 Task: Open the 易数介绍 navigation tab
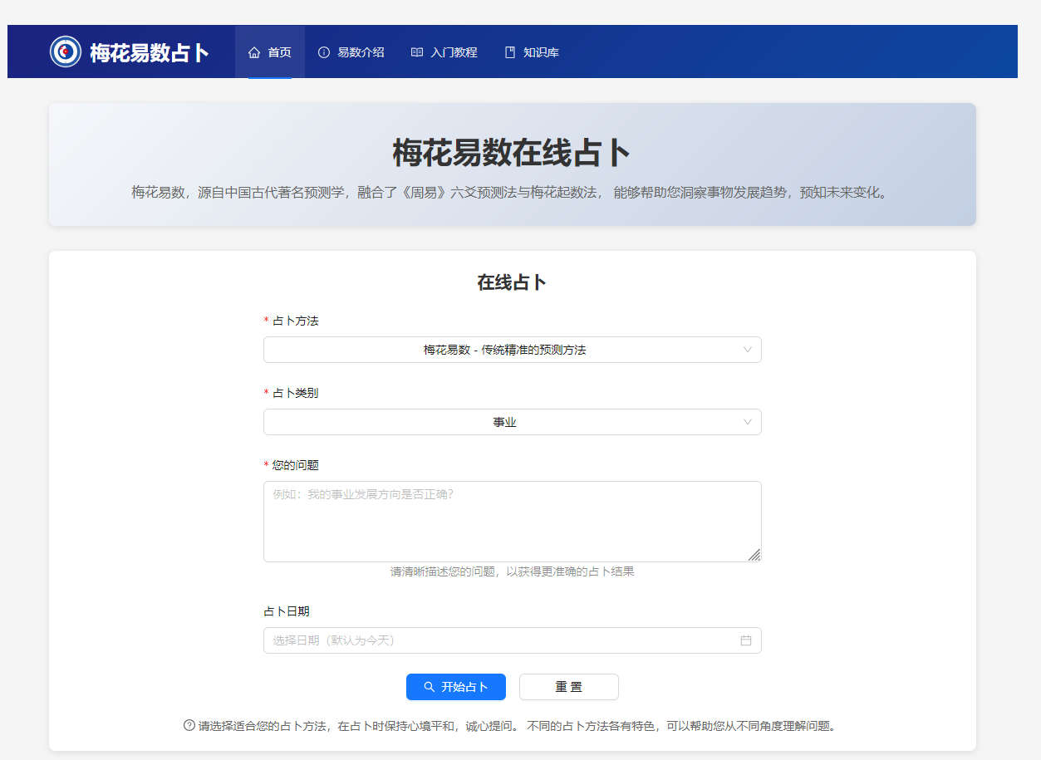[x=351, y=52]
